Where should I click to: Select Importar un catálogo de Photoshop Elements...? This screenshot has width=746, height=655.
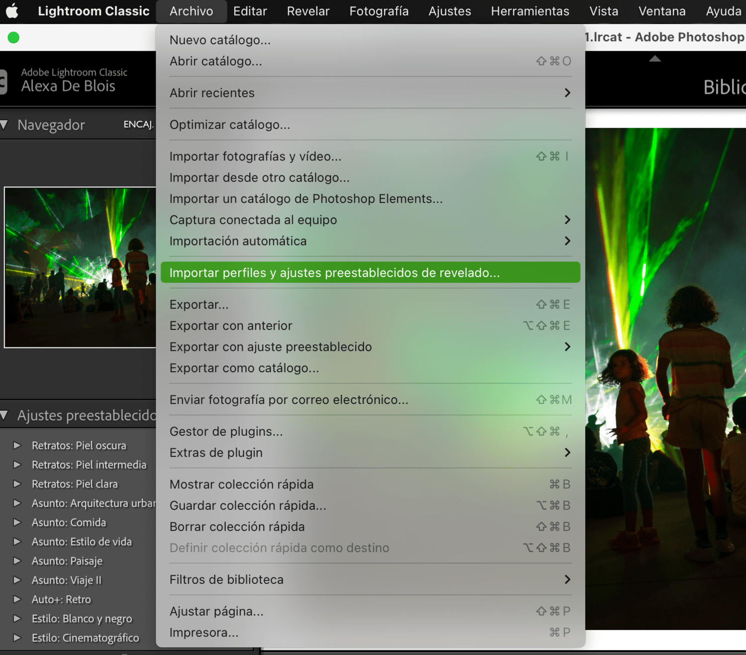tap(371, 199)
